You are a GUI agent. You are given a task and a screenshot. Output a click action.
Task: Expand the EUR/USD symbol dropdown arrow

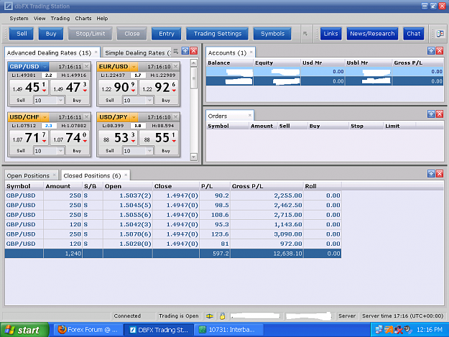(x=134, y=67)
